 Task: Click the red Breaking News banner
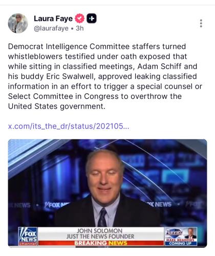point(101,243)
